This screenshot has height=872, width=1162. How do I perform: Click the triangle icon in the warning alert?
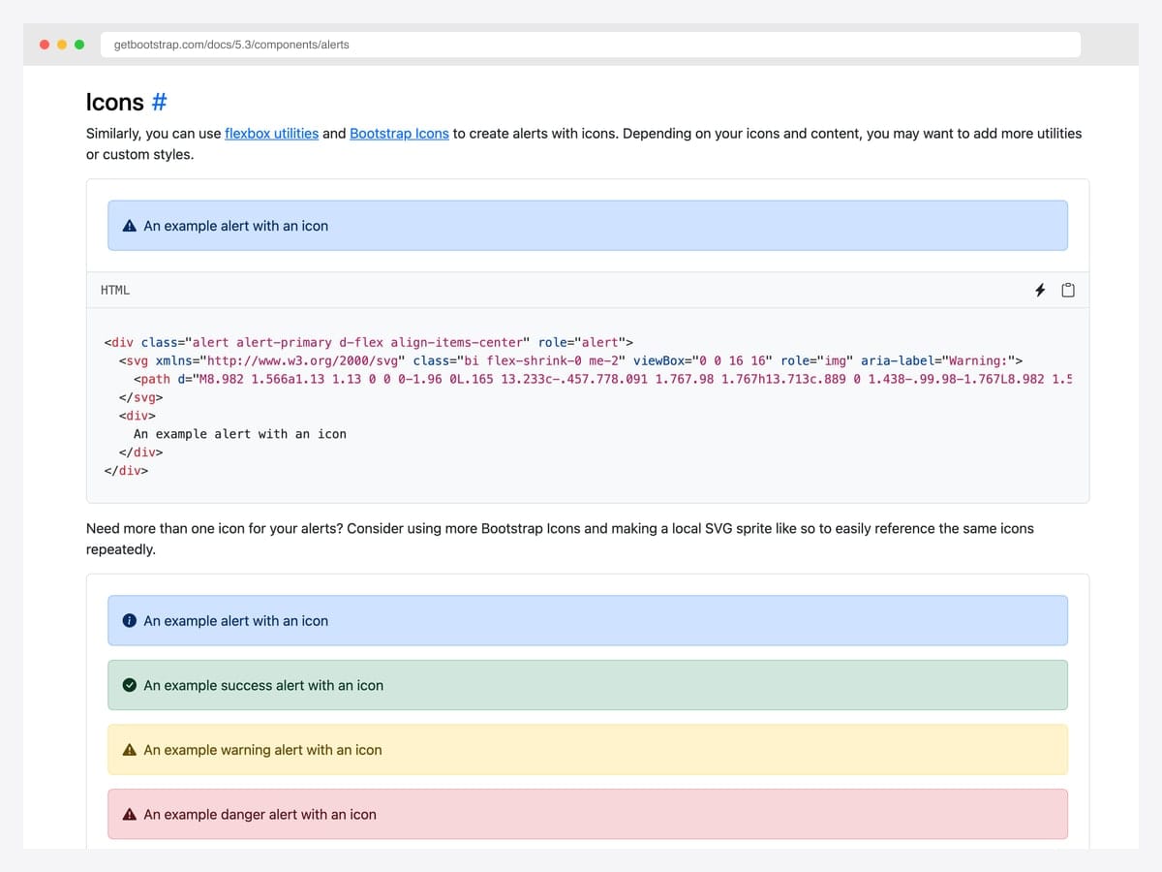(130, 750)
